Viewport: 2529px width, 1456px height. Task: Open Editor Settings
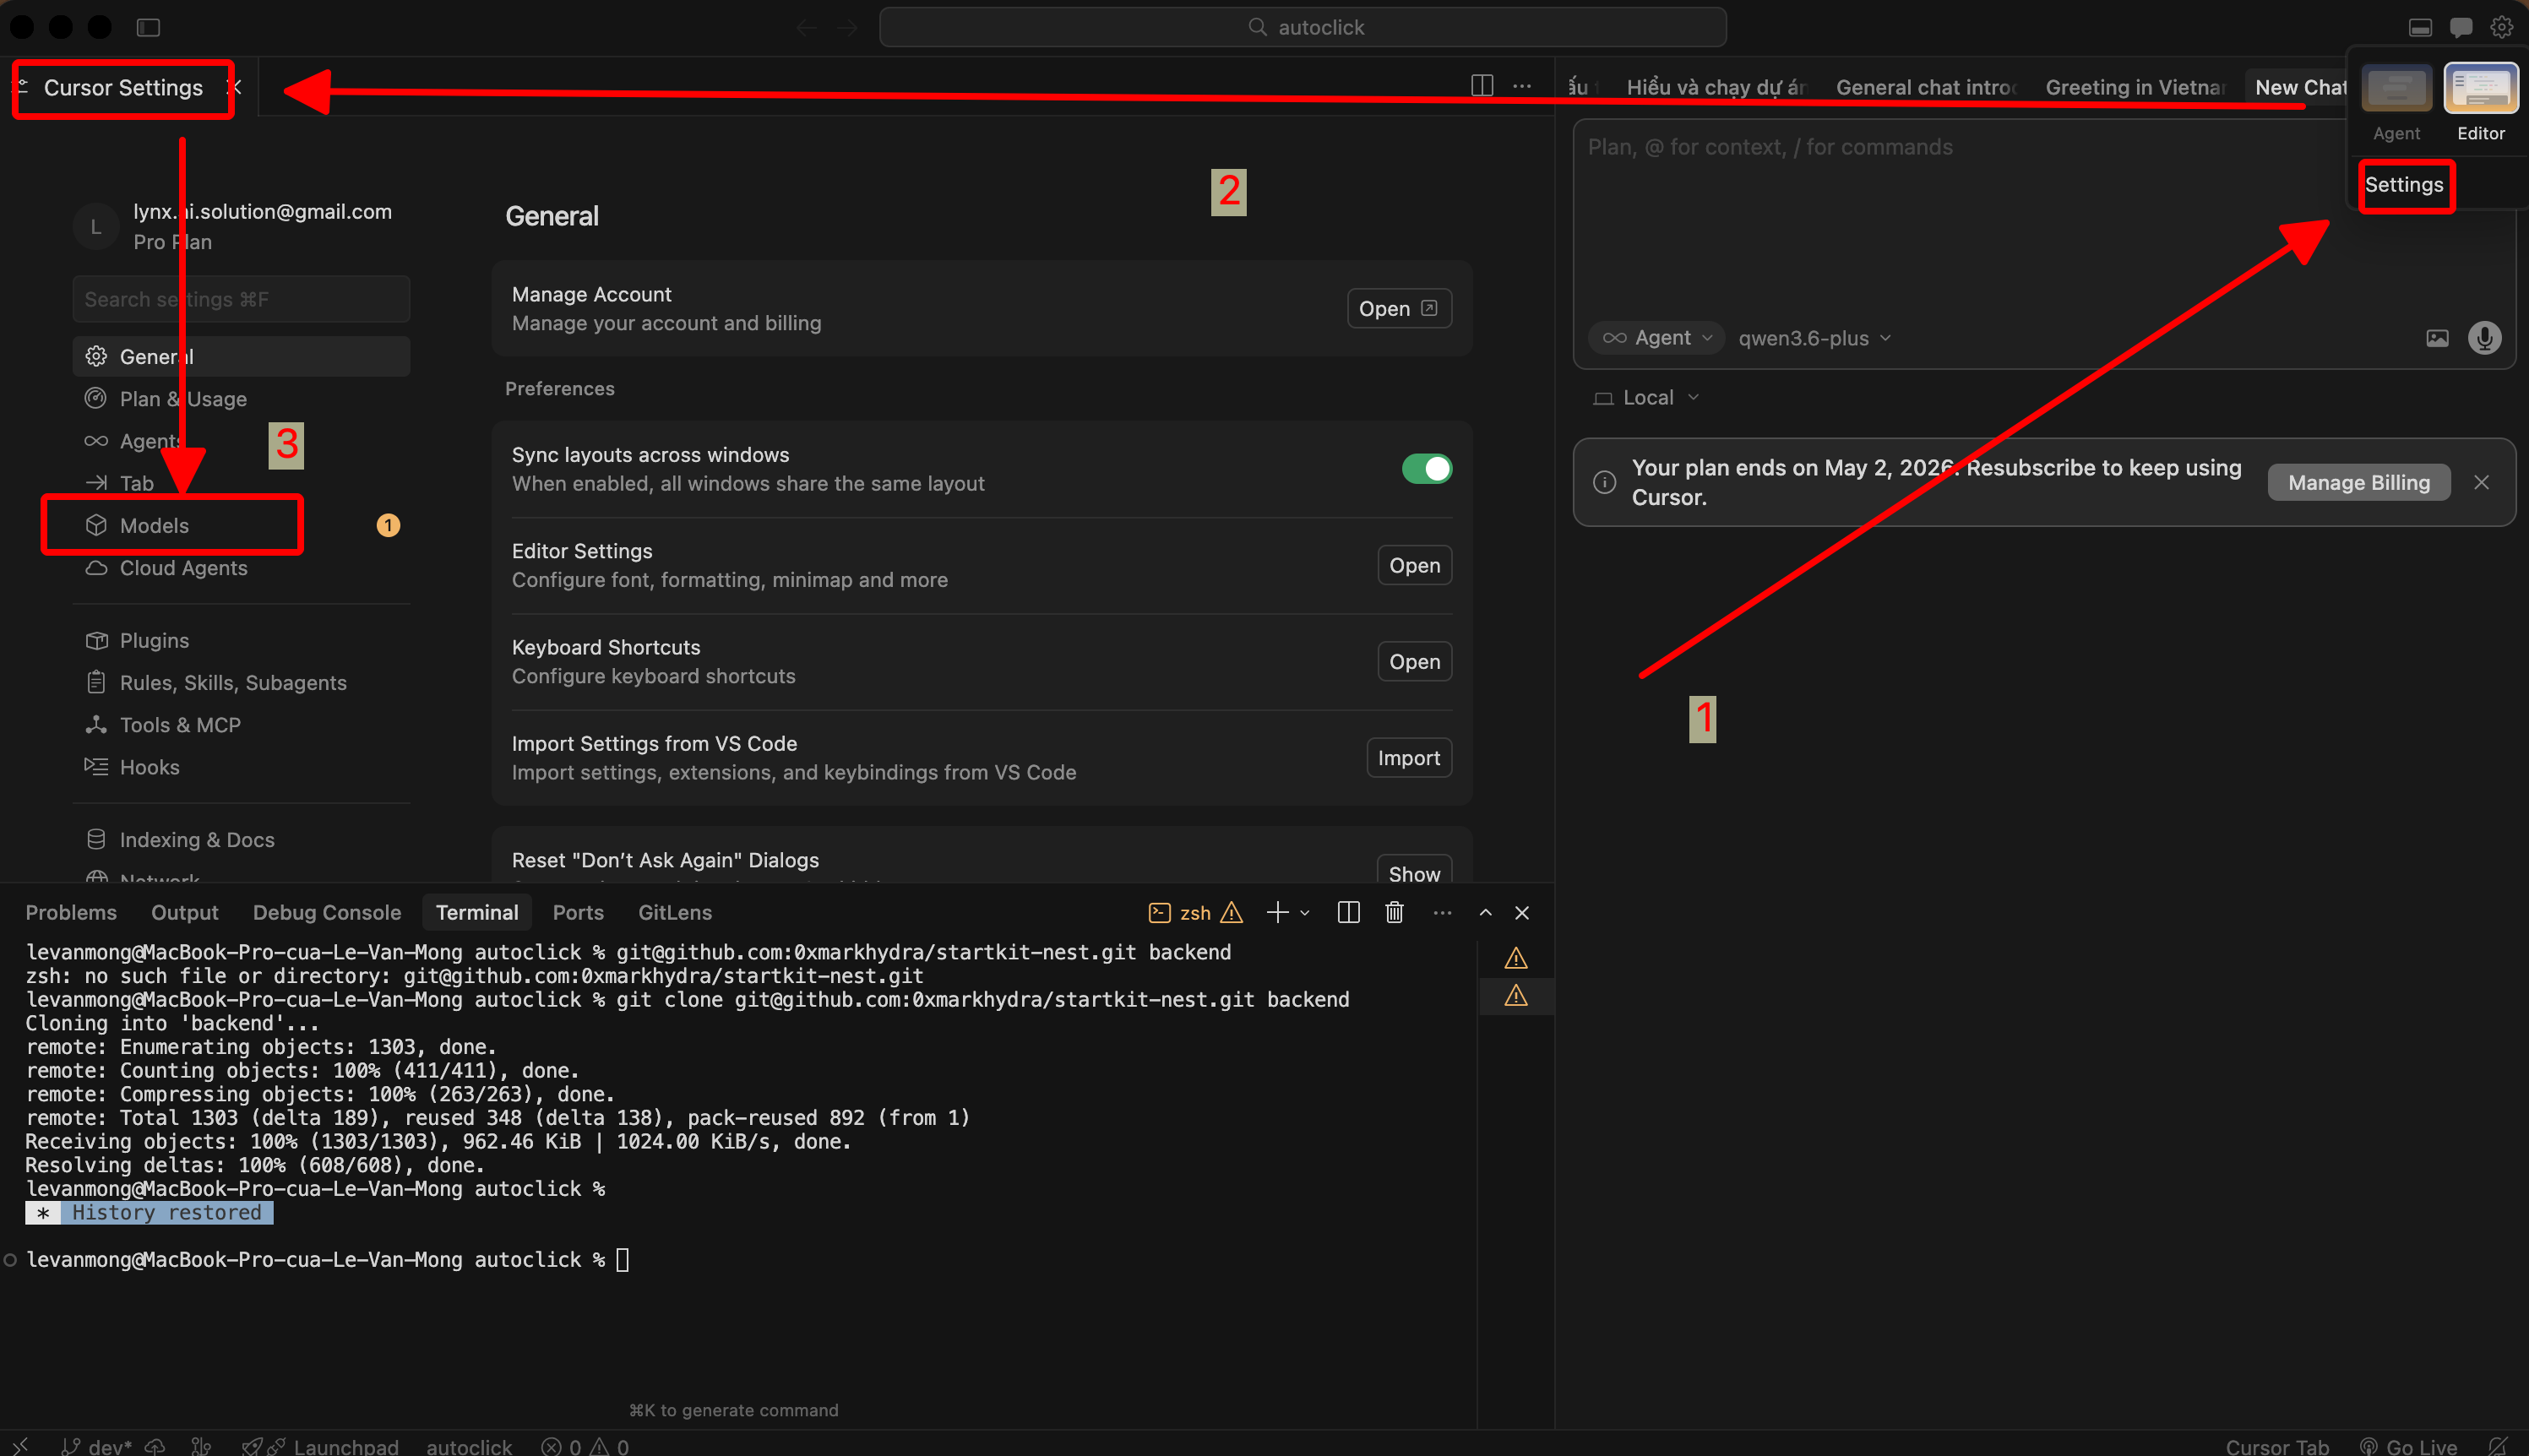(x=1414, y=565)
